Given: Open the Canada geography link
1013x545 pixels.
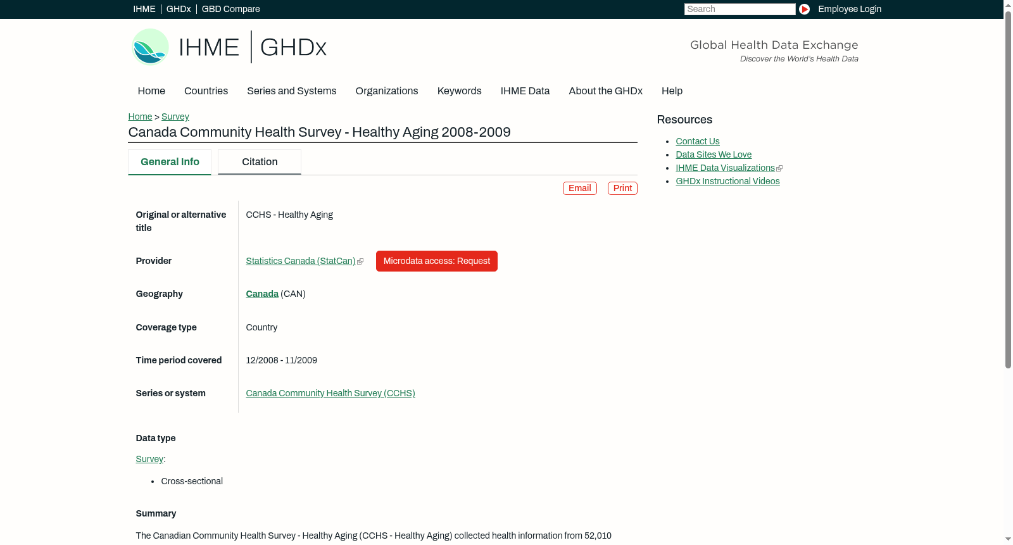Looking at the screenshot, I should coord(262,294).
